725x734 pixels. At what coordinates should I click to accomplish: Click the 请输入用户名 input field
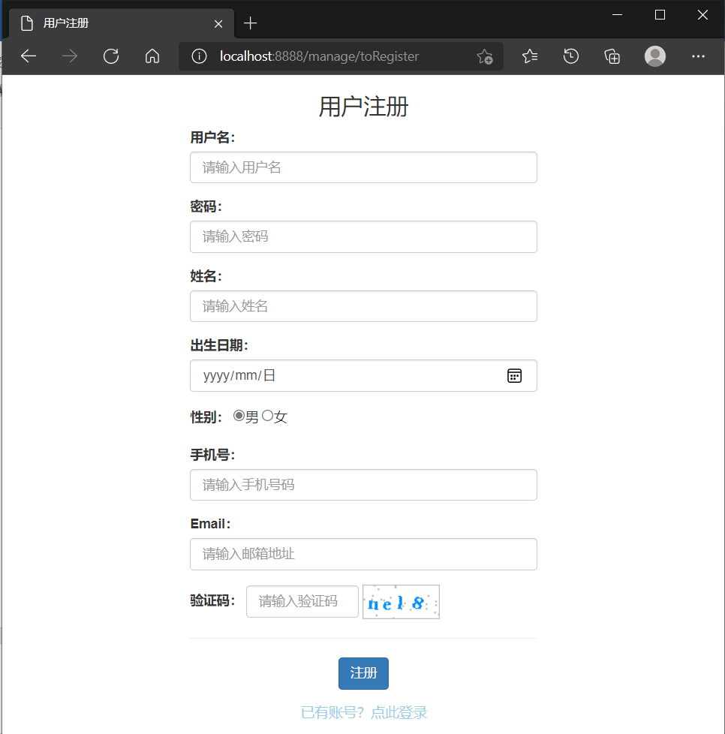click(363, 167)
